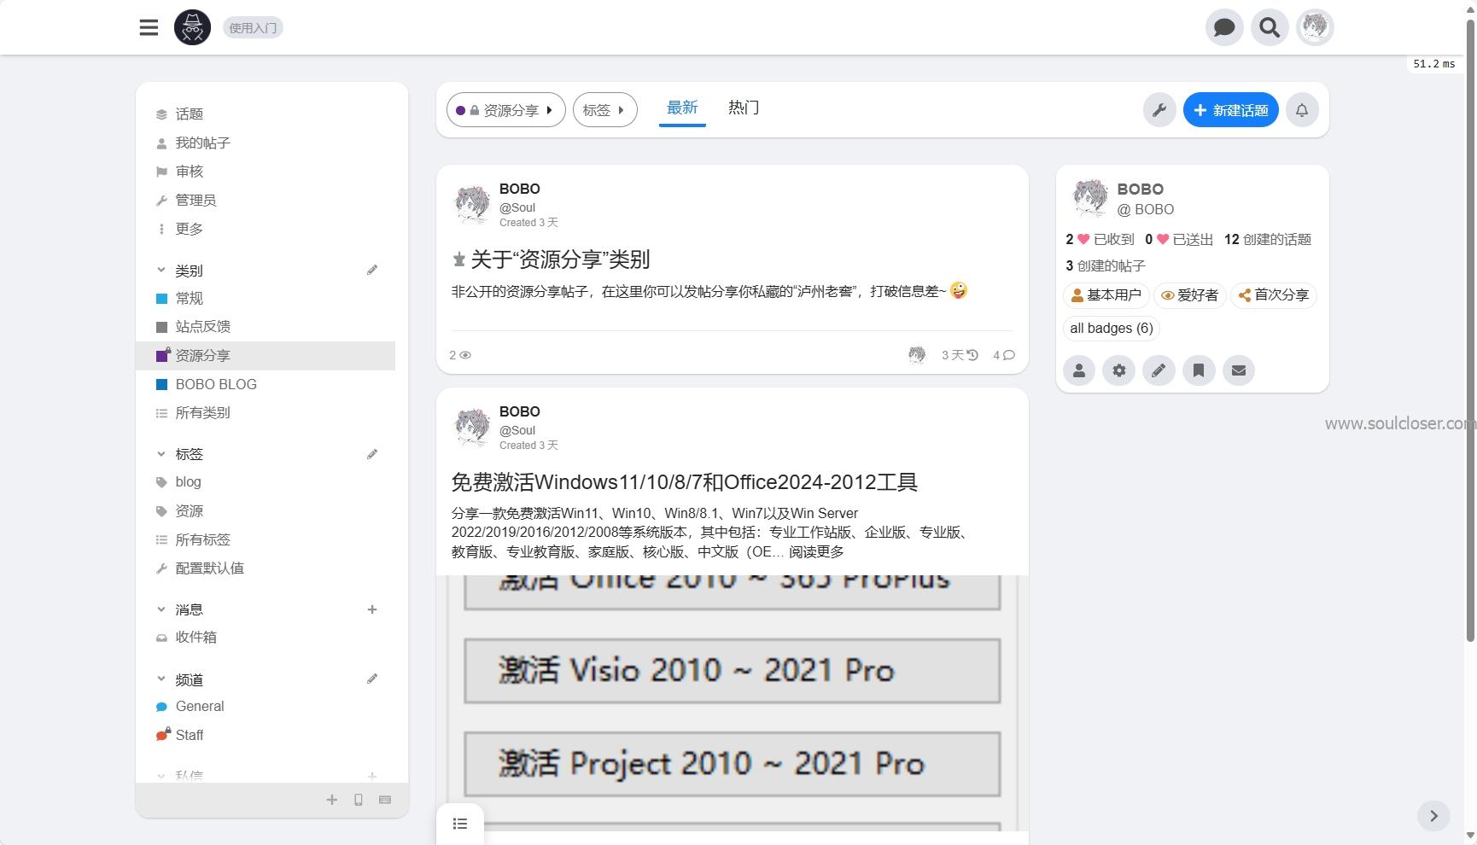Click the activation tool screenshot thumbnail

732,703
